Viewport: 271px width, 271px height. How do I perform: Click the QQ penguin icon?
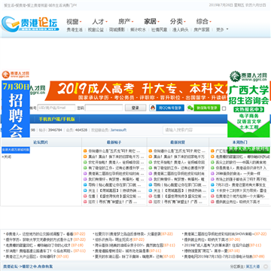153,108
